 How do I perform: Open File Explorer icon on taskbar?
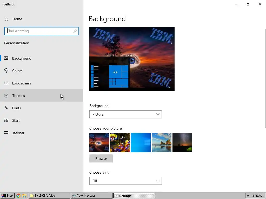24,196
